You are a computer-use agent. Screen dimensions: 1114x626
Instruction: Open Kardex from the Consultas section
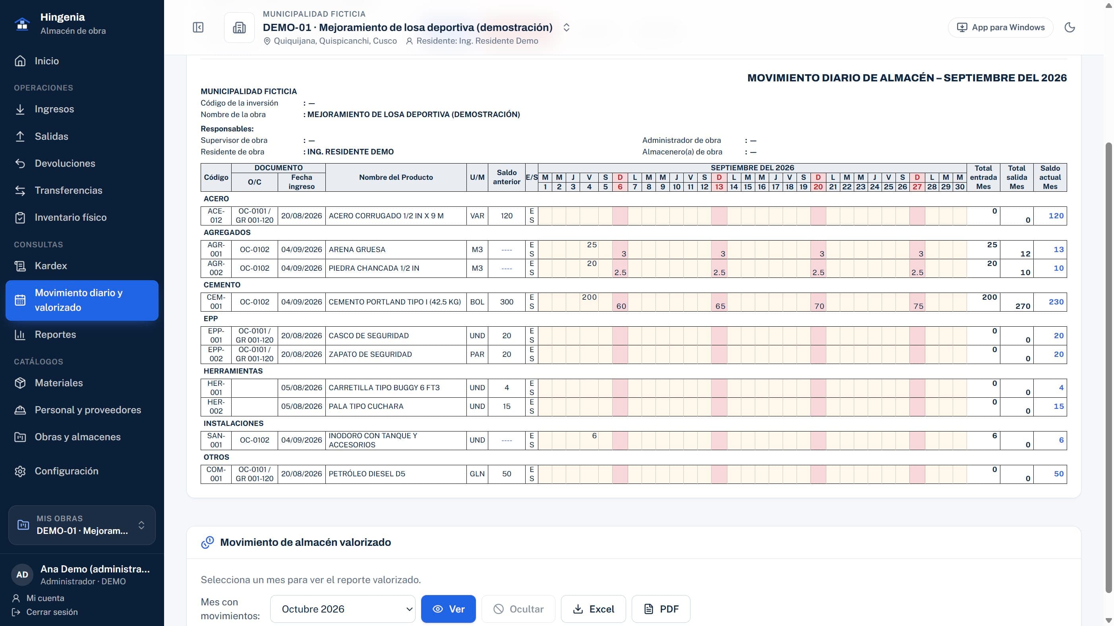(x=82, y=266)
